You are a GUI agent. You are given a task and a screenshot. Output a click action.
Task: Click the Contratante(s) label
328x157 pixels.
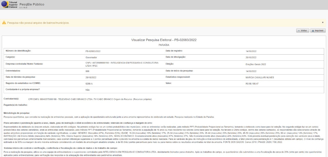(x=11, y=99)
